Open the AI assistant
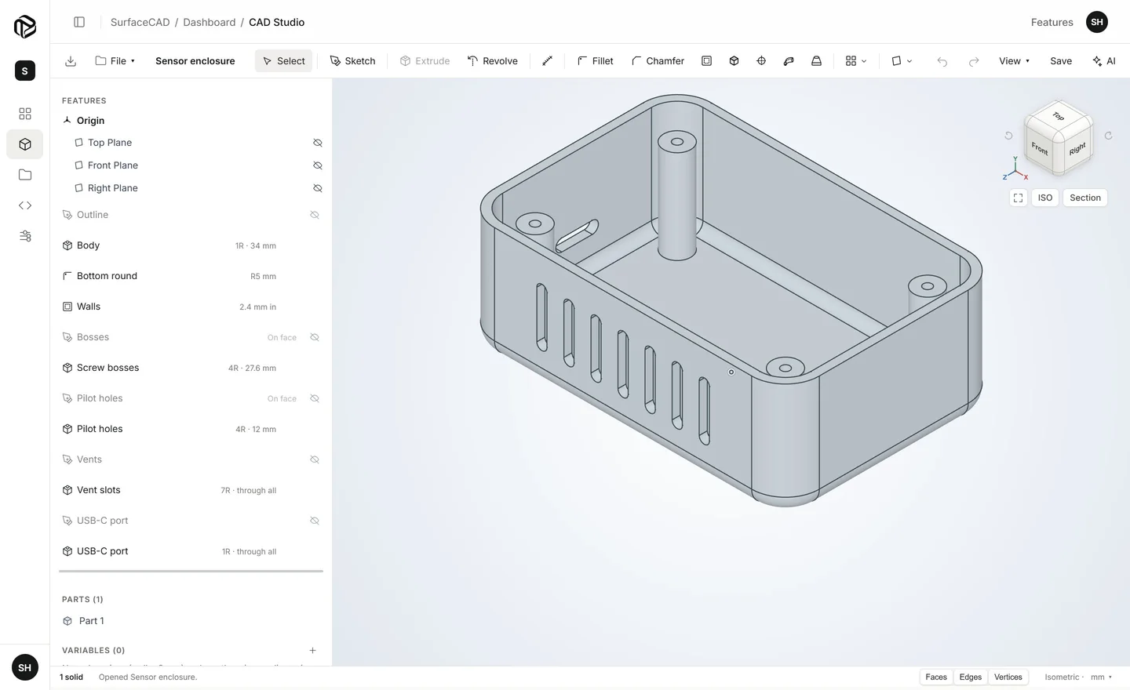 [1104, 61]
